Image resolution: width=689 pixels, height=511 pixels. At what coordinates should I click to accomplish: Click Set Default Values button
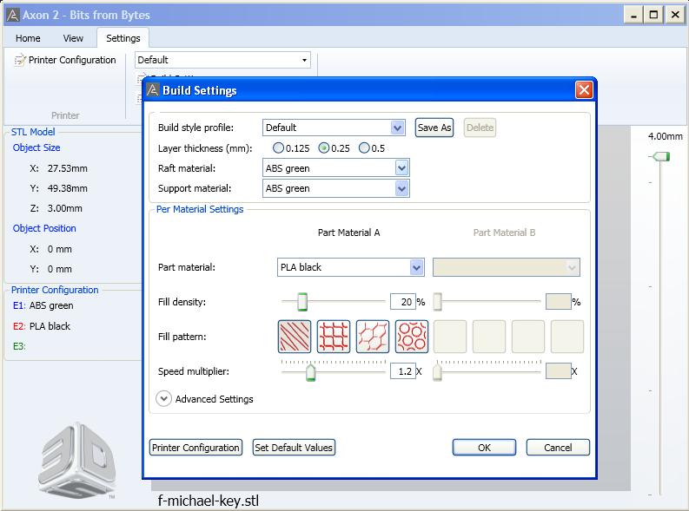point(294,448)
